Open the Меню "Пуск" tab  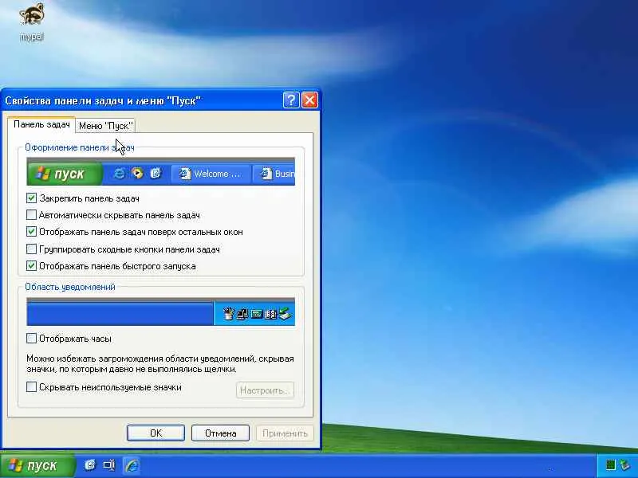click(106, 126)
